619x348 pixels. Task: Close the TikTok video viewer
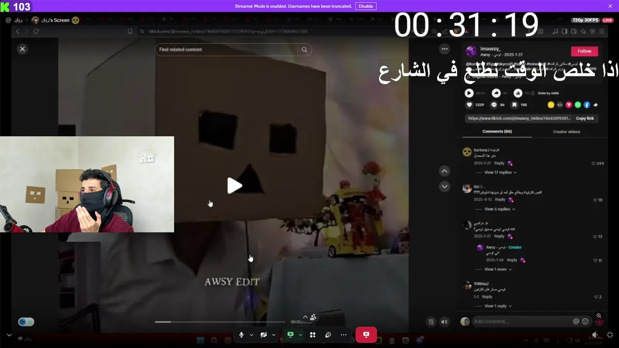[x=22, y=49]
